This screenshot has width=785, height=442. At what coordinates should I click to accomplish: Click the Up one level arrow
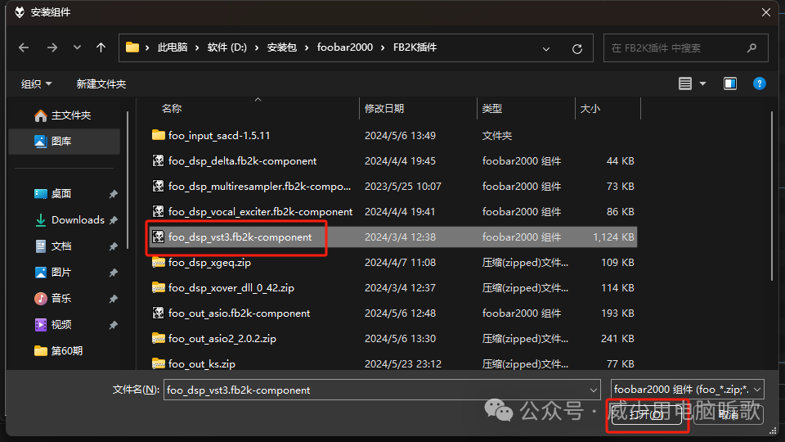(101, 47)
